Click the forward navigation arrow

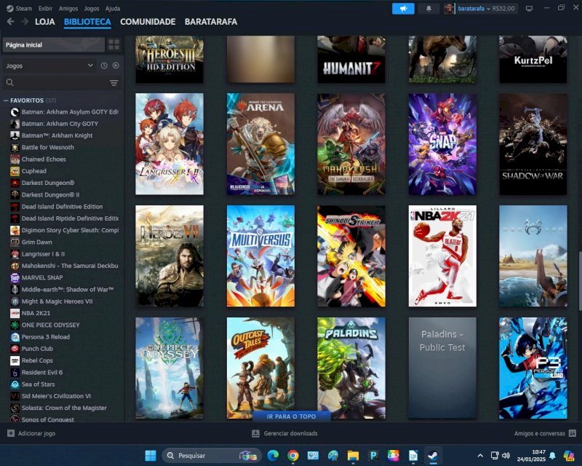25,22
